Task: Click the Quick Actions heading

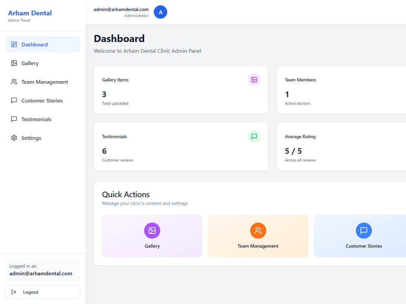Action: coord(126,195)
